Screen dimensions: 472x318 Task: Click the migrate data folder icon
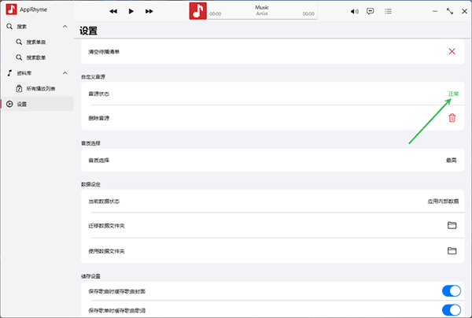click(452, 225)
